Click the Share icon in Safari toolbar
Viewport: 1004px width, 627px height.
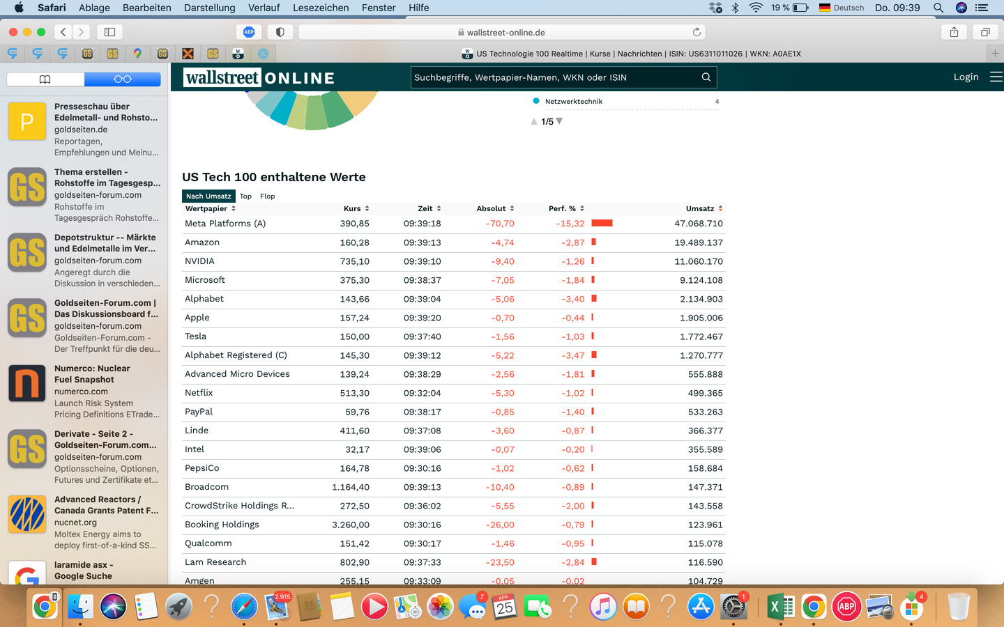click(954, 32)
